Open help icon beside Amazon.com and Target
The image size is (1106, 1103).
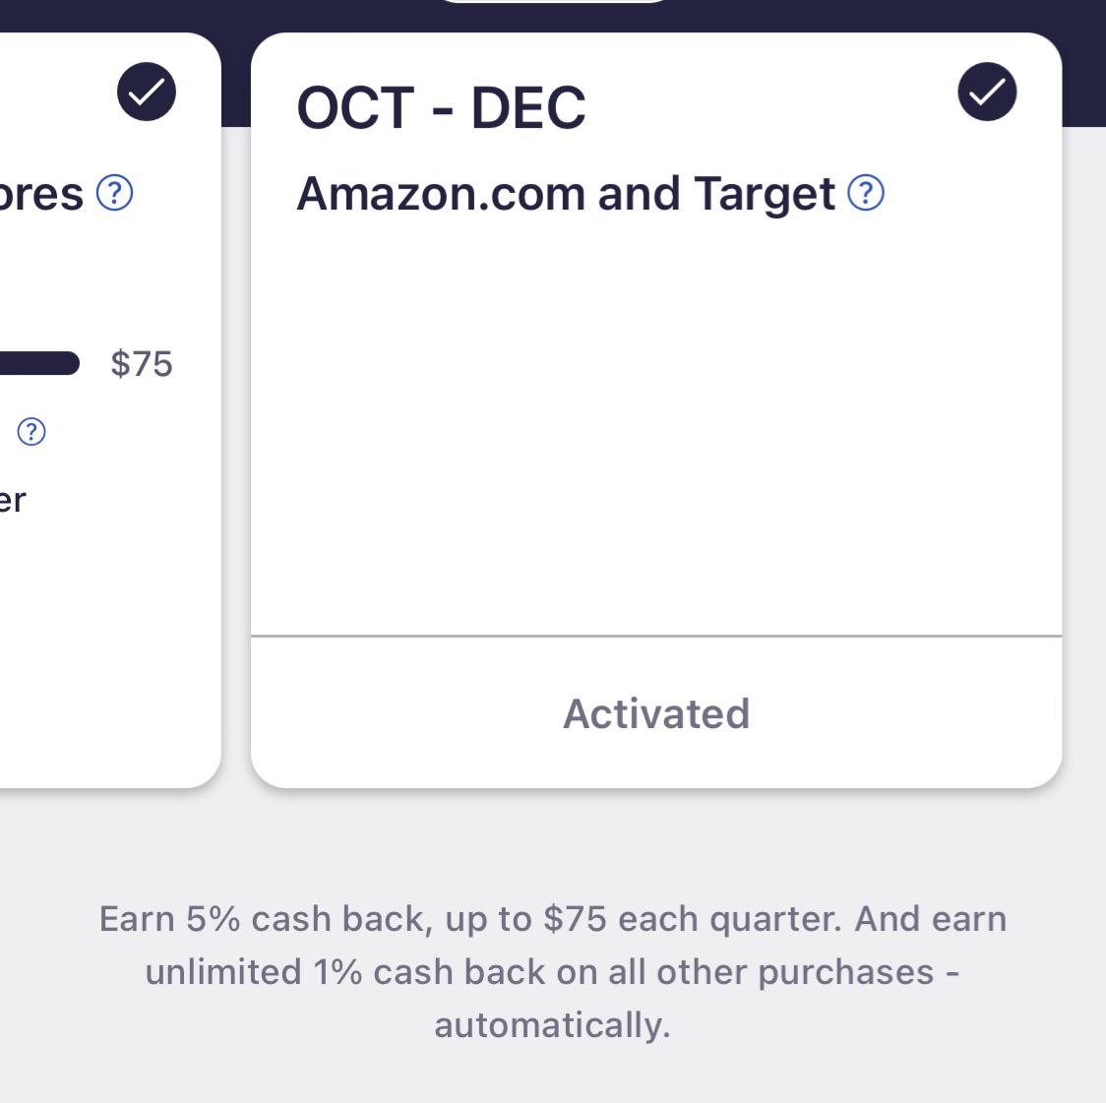point(866,193)
